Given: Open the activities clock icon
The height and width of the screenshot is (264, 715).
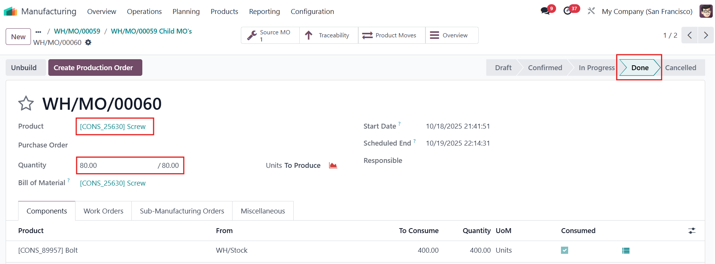Looking at the screenshot, I should (x=567, y=11).
